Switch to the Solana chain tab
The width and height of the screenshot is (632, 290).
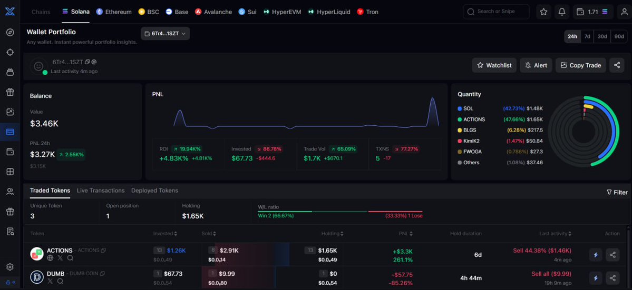click(76, 12)
